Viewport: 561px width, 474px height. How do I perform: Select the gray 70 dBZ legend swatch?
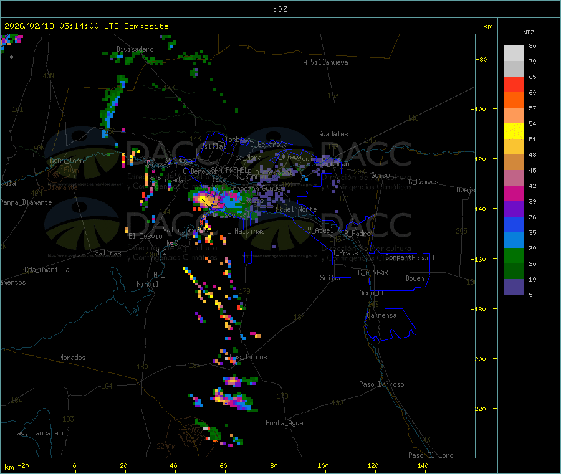tap(514, 69)
